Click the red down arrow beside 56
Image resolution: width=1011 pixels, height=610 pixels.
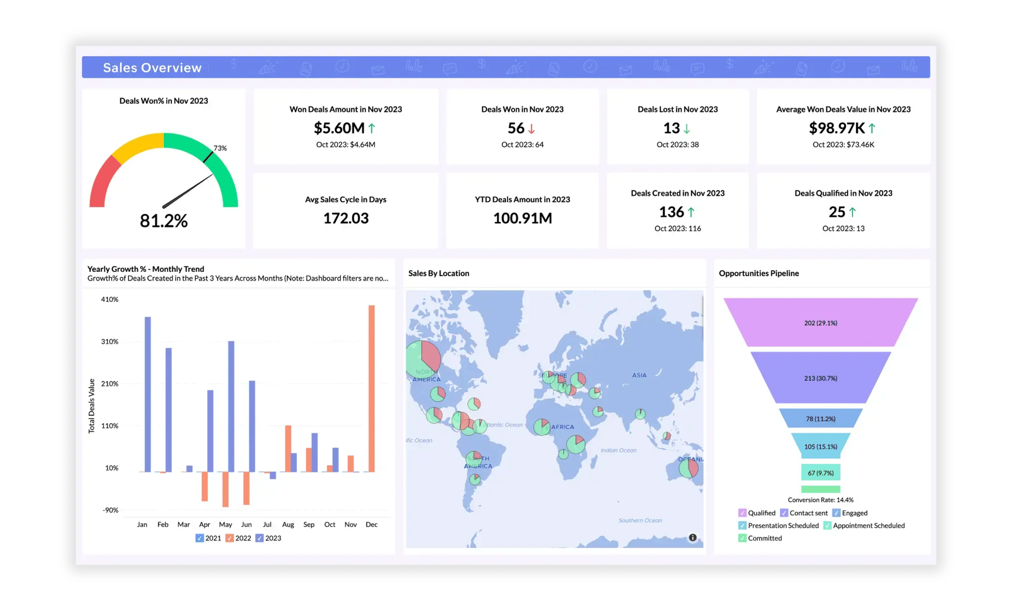tap(531, 129)
